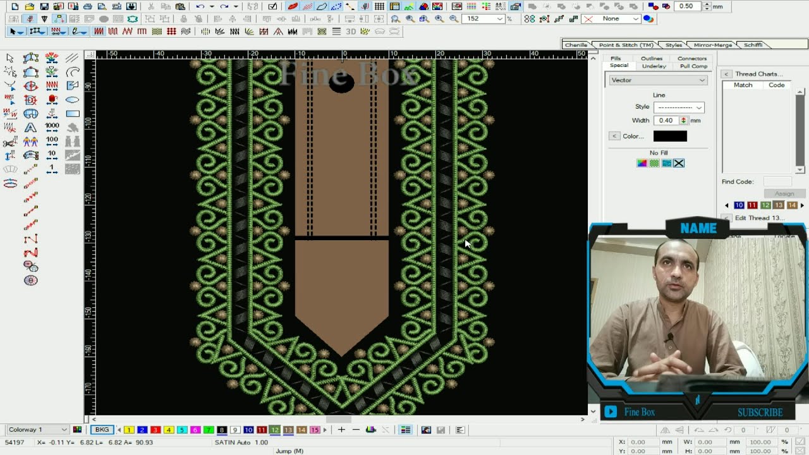
Task: Click the rectangle shape tool
Action: coord(73,114)
